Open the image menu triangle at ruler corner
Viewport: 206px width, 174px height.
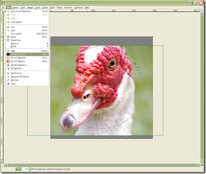2,10
